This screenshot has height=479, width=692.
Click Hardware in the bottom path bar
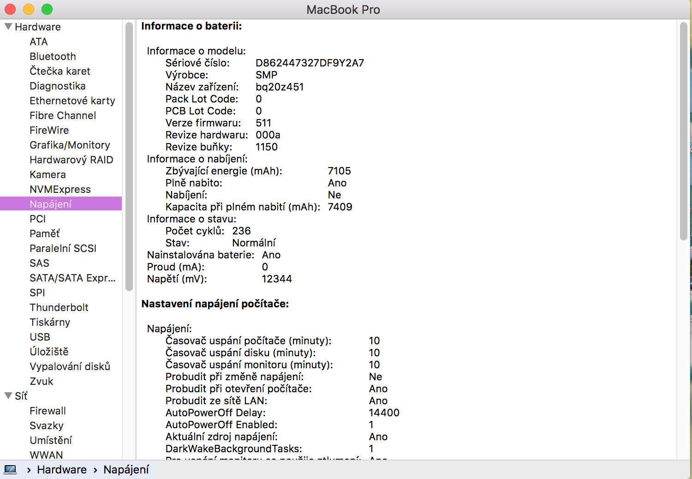(x=62, y=470)
